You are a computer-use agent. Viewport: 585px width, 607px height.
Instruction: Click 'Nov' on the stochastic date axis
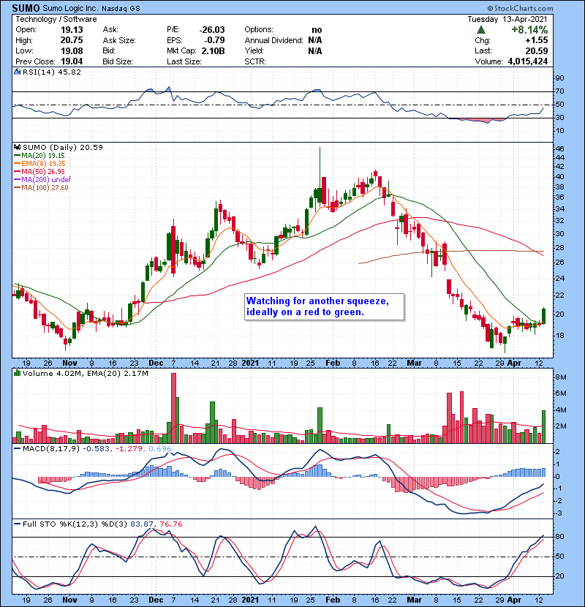point(69,600)
